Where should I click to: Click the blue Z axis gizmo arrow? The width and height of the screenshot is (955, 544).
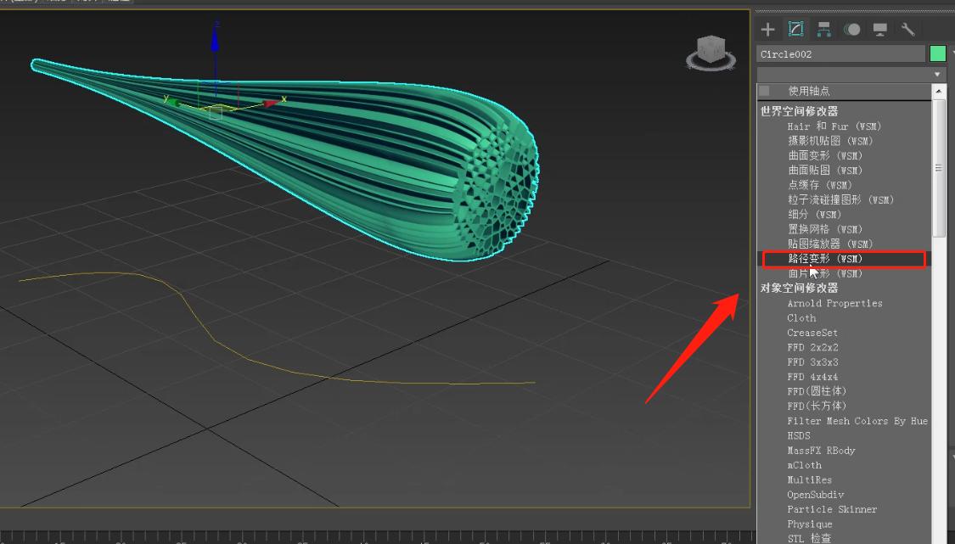215,38
